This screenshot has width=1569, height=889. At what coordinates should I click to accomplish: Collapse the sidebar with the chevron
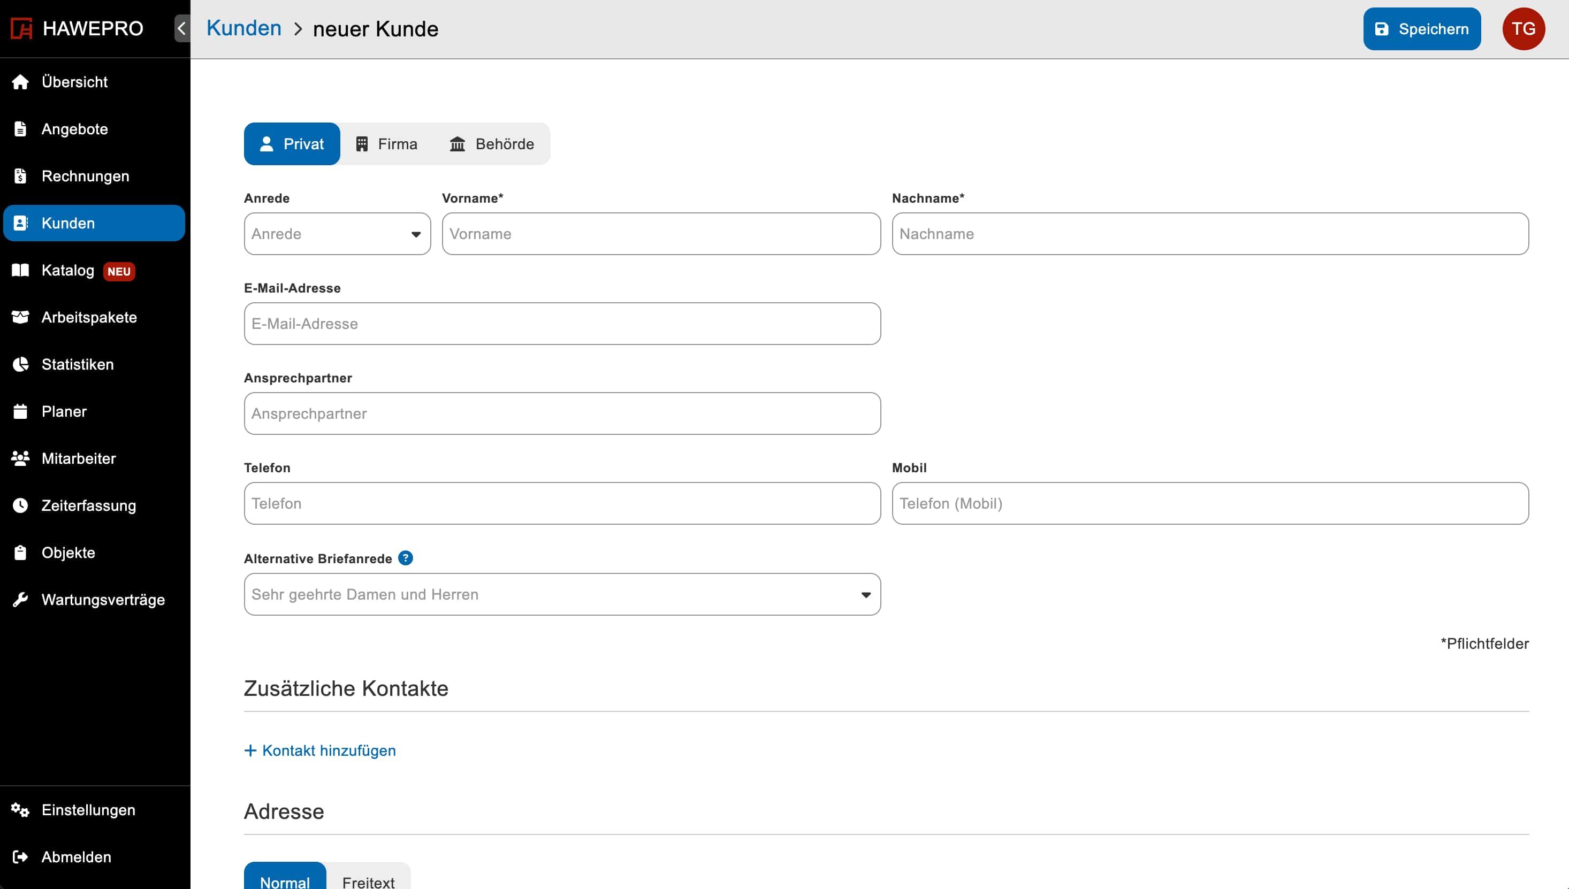[x=181, y=28]
